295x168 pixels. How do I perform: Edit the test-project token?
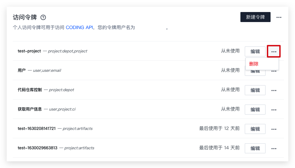click(x=255, y=51)
